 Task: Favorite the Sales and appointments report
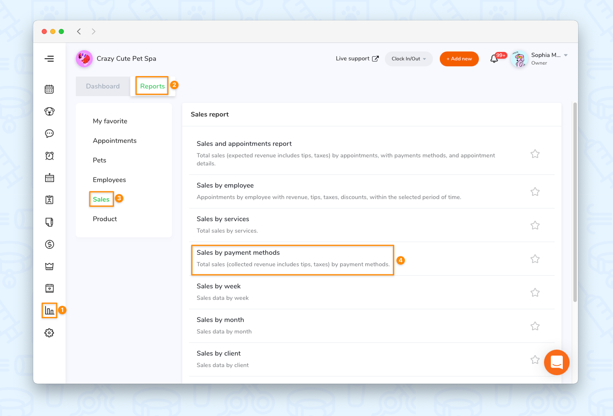(535, 154)
